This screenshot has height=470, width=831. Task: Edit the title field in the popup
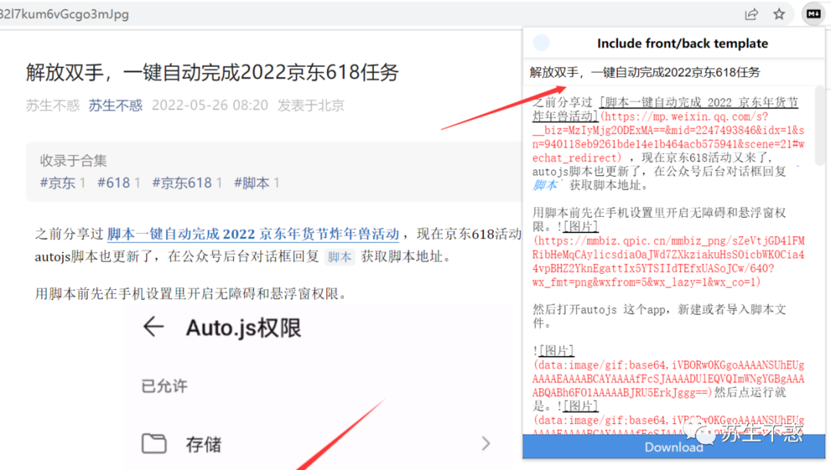pyautogui.click(x=673, y=72)
